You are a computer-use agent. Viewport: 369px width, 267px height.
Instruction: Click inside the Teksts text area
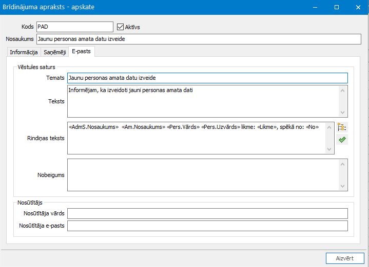[x=203, y=101]
